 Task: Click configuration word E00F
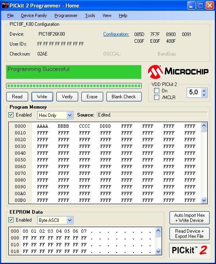click(155, 41)
